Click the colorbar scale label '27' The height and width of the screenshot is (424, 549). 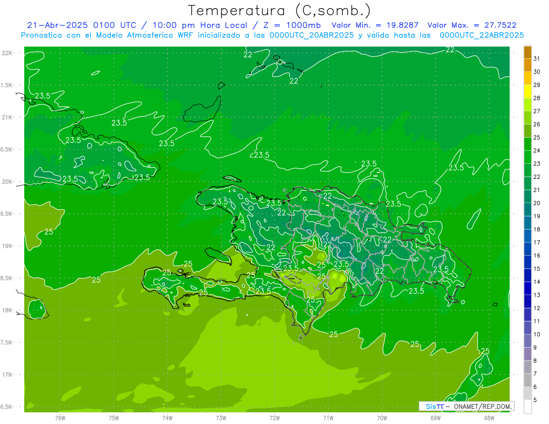point(537,111)
